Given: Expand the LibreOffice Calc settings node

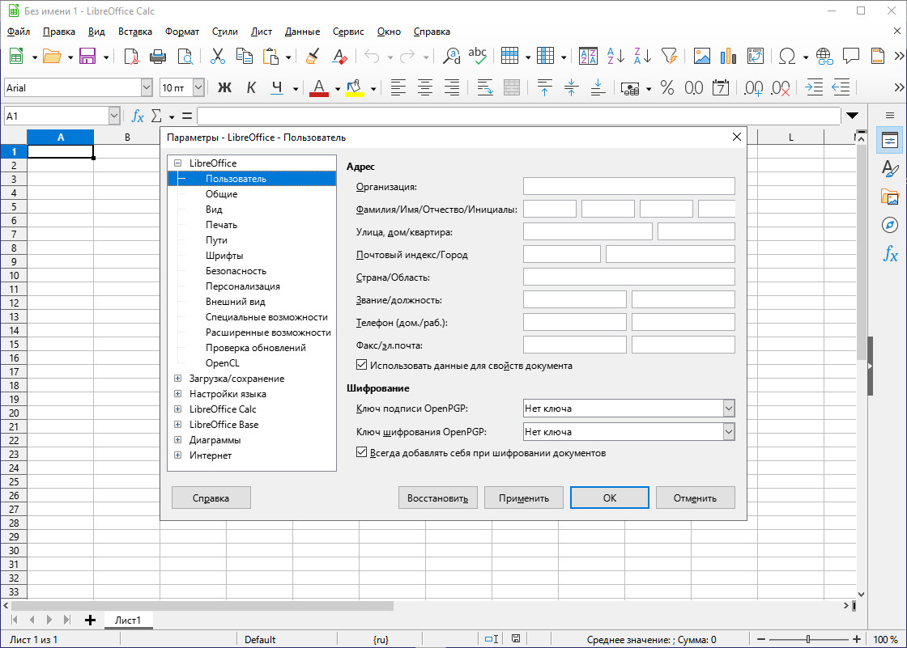Looking at the screenshot, I should (x=178, y=409).
